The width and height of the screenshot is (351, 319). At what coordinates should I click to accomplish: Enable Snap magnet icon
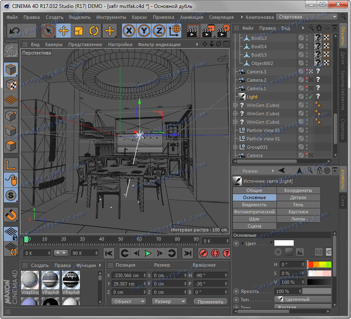11,215
